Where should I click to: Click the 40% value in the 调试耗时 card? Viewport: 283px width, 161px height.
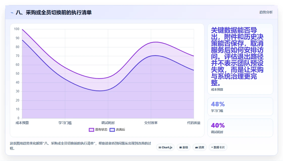pyautogui.click(x=218, y=125)
